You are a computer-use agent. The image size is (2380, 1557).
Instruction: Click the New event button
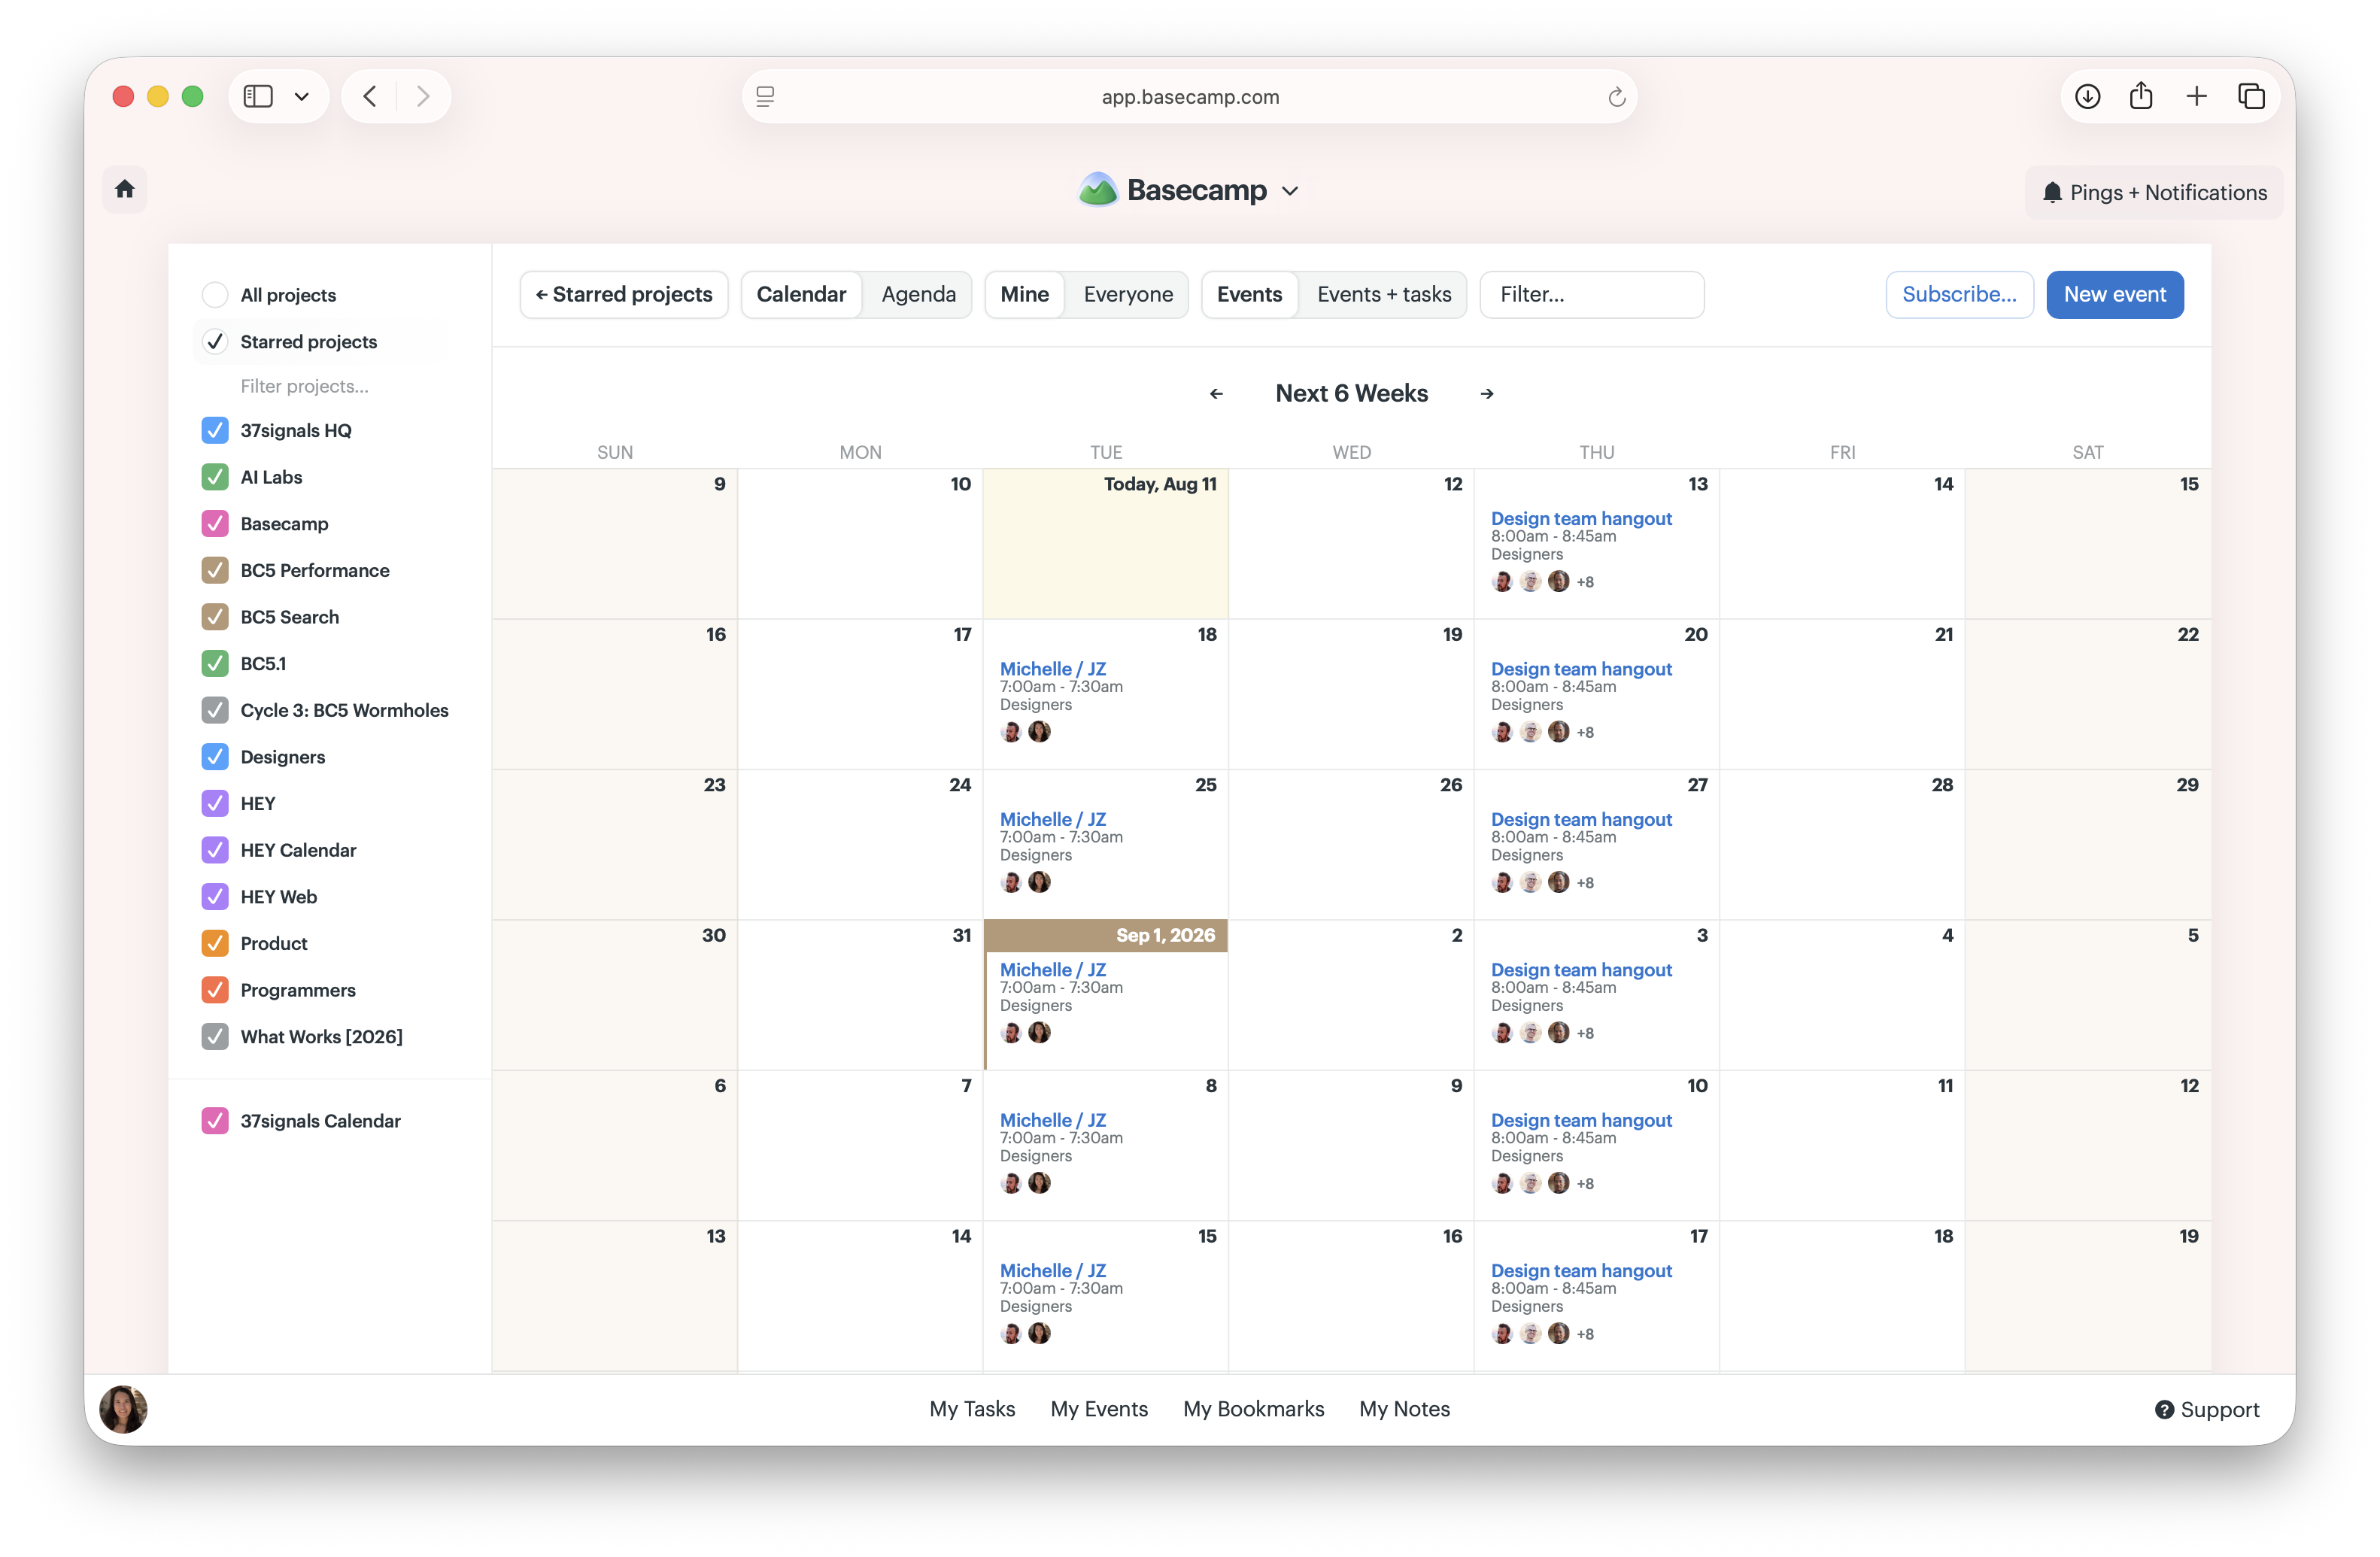[x=2114, y=294]
